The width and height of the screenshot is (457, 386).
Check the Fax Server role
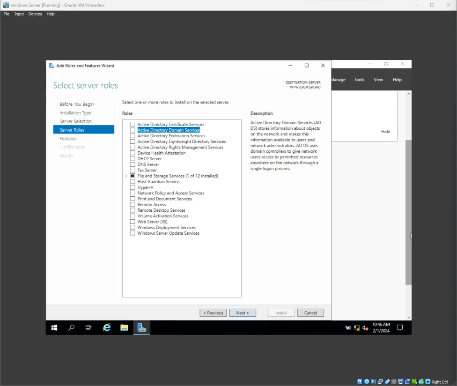point(133,170)
